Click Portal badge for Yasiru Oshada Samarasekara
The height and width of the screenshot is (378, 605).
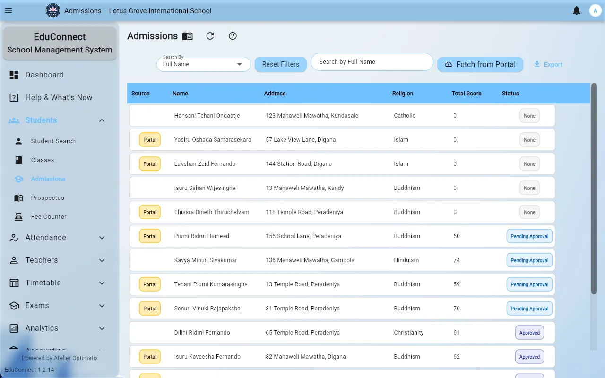[150, 140]
